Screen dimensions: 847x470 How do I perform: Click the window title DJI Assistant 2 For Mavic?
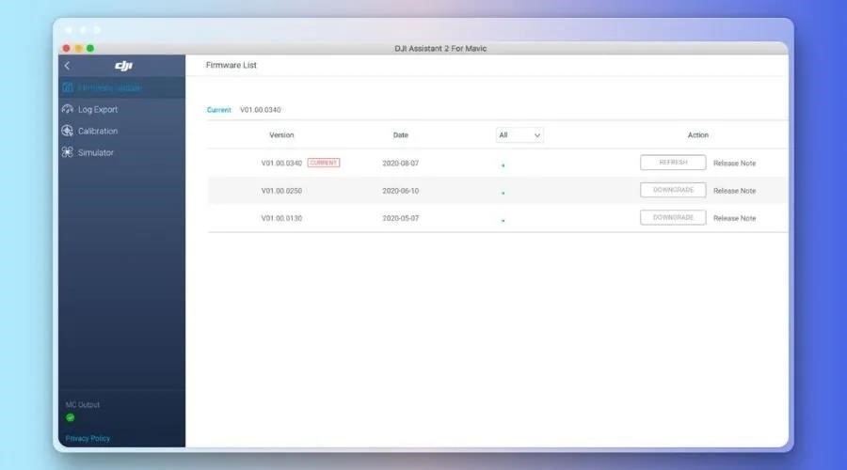[x=440, y=48]
